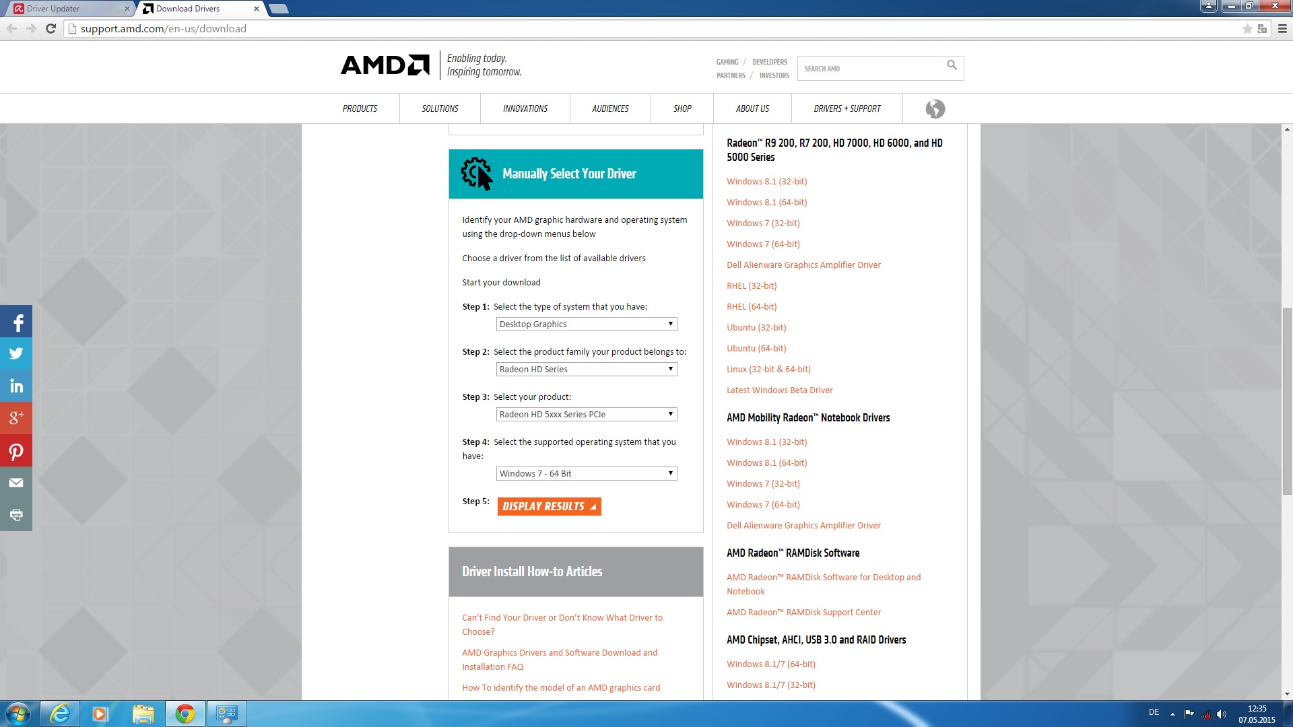The image size is (1293, 727).
Task: Share page on Facebook sidebar icon
Action: 16,322
